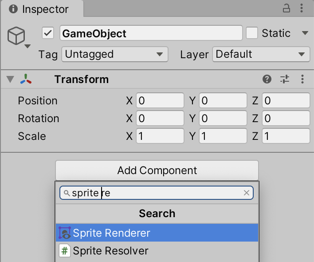Open Transform presets sliders icon
The width and height of the screenshot is (314, 262).
click(284, 79)
